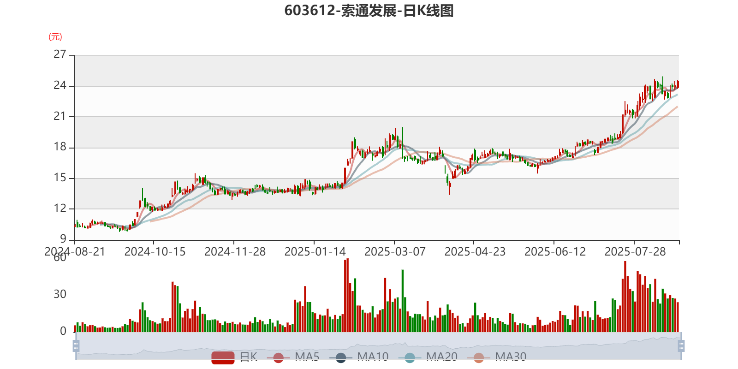Click the 30 volume axis label

(x=60, y=294)
